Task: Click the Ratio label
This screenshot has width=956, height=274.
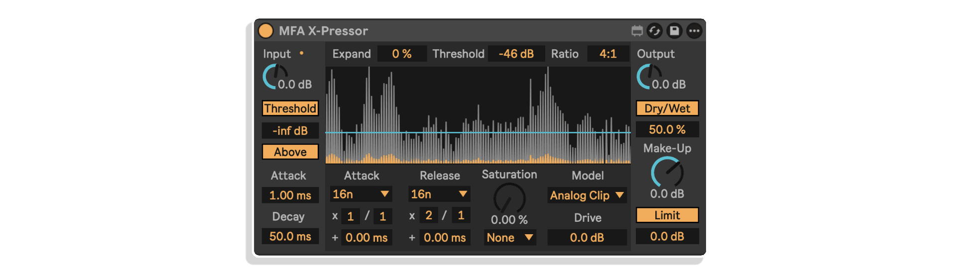Action: [565, 54]
